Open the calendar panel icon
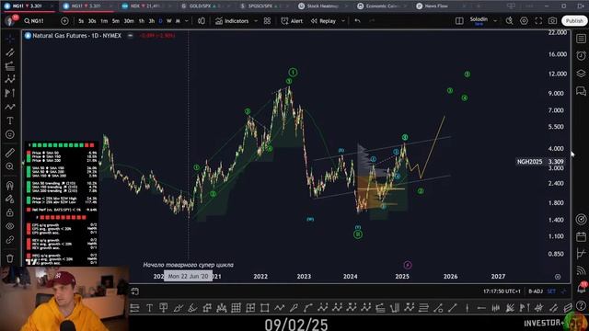Image resolution: width=589 pixels, height=331 pixels. click(581, 236)
